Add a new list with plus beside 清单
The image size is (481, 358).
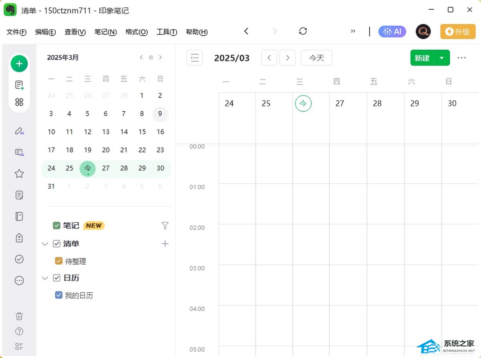(165, 244)
